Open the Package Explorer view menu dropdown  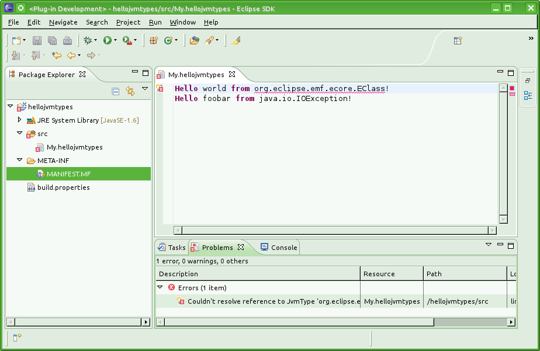145,89
